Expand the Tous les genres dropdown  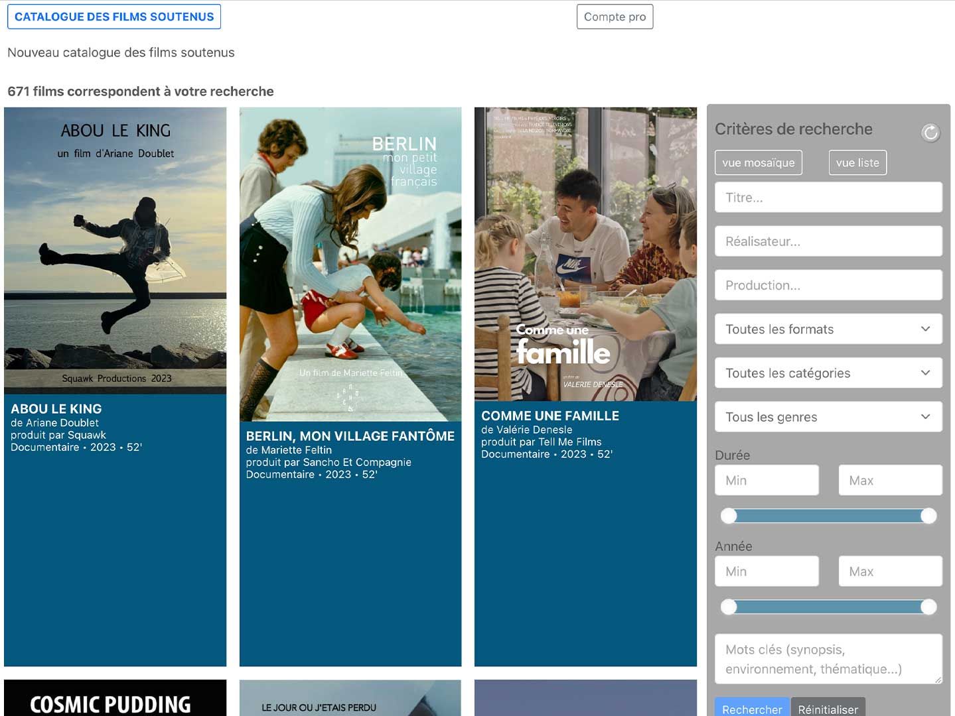[x=828, y=417]
